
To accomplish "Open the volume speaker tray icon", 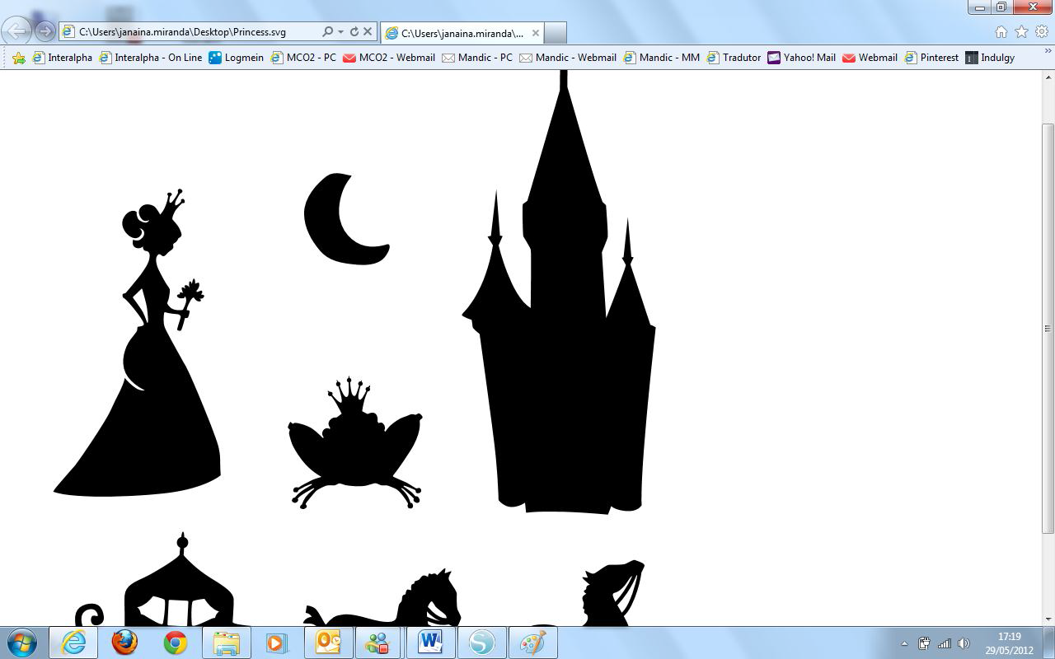I will point(964,643).
